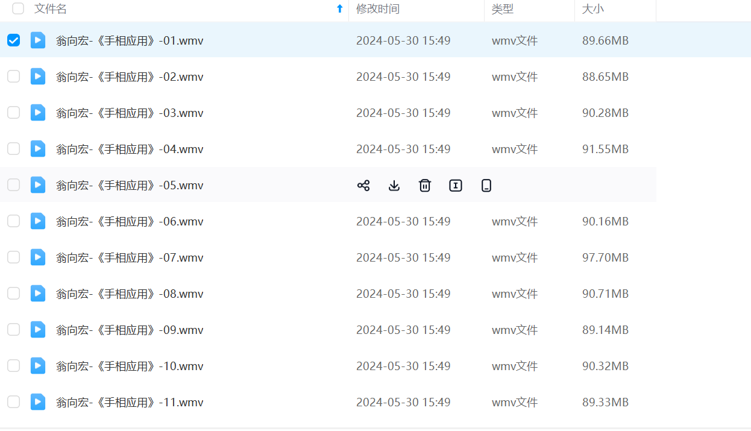Sort files by 大小 column header
The height and width of the screenshot is (431, 751).
click(x=592, y=9)
